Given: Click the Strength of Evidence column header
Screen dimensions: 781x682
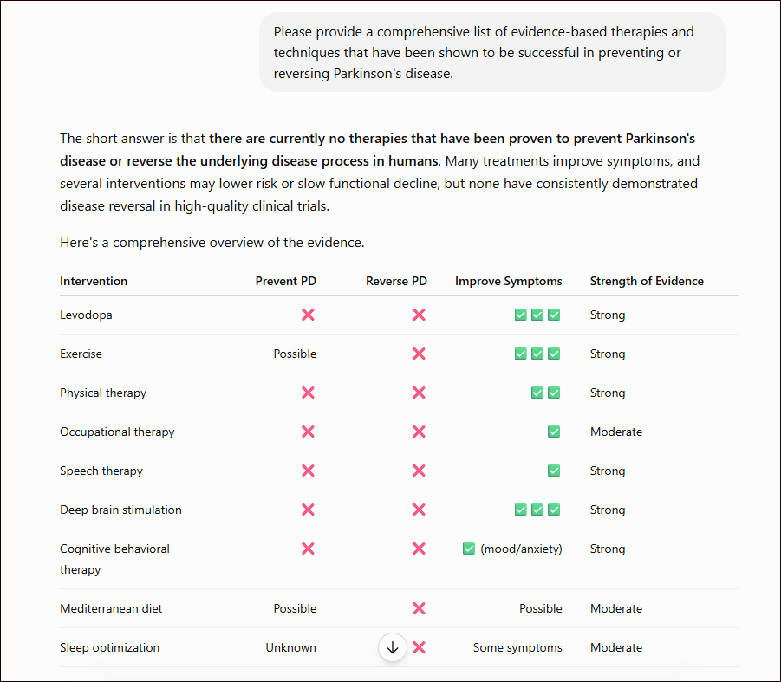Looking at the screenshot, I should [x=647, y=281].
